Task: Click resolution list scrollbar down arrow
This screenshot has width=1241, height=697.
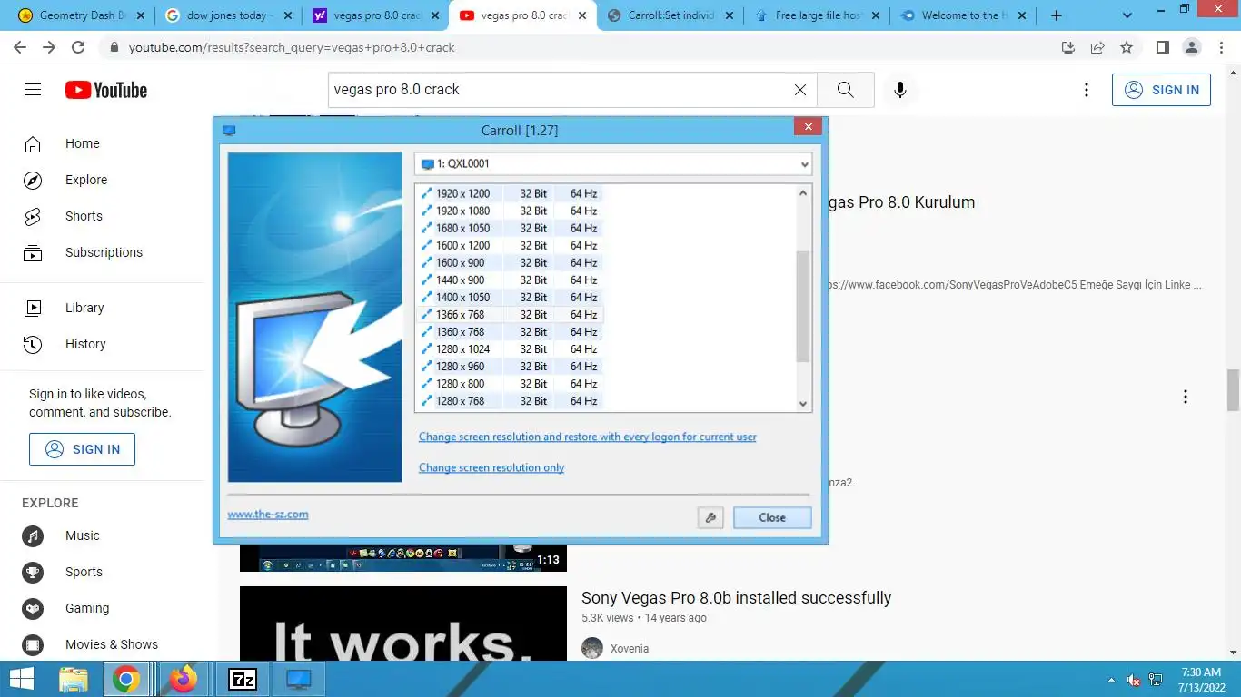Action: coord(803,404)
